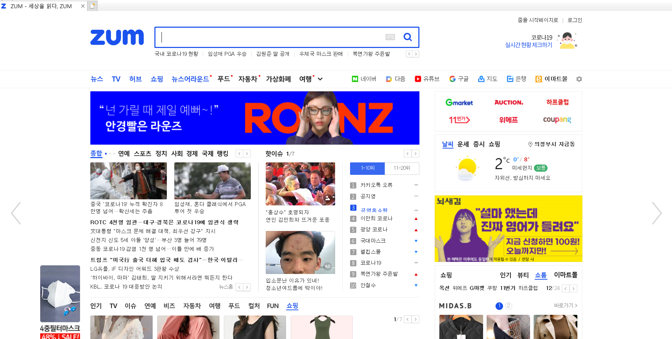The image size is (672, 339).
Task: Open the Naver shortcut icon
Action: pyautogui.click(x=355, y=79)
